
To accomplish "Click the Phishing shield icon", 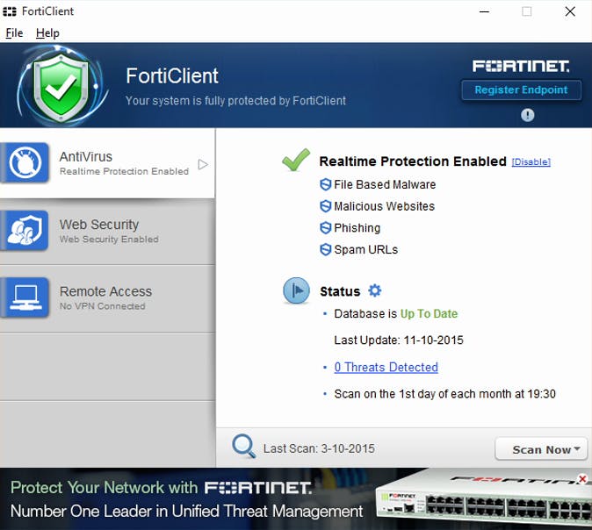I will 326,228.
